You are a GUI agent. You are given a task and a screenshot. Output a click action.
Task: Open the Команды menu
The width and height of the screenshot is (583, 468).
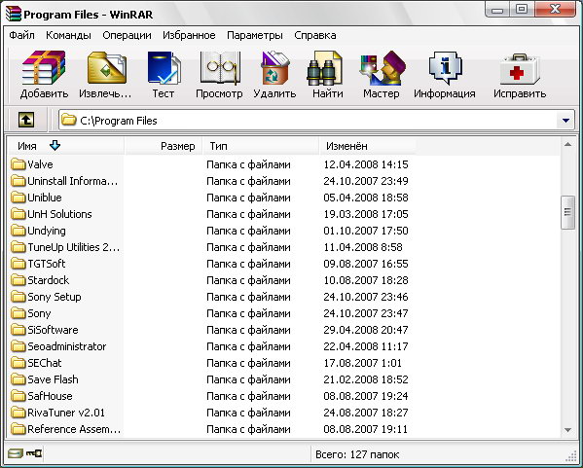68,35
